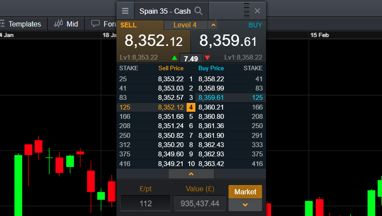This screenshot has height=216, width=382.
Task: Click the Buy Price column header
Action: pos(211,68)
